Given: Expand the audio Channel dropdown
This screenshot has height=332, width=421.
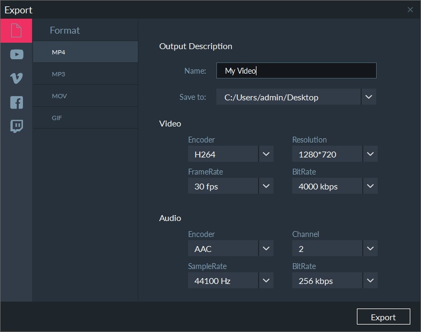Looking at the screenshot, I should point(370,249).
